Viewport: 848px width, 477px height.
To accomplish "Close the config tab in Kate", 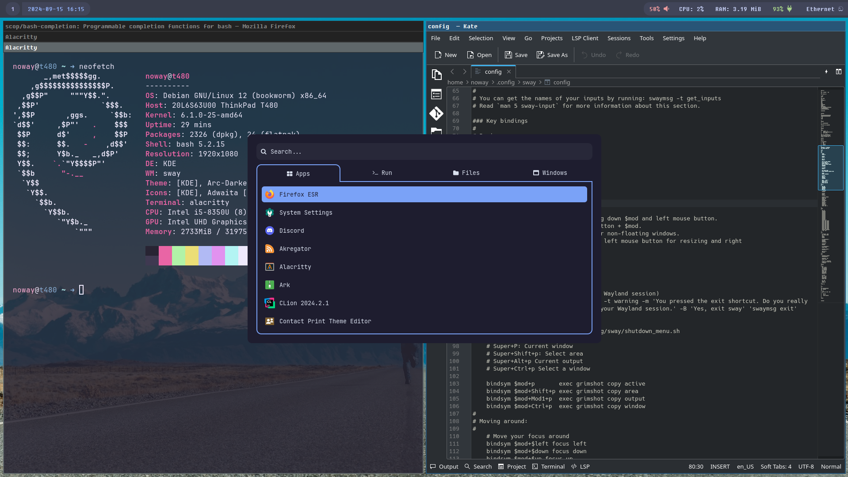I will pos(509,72).
